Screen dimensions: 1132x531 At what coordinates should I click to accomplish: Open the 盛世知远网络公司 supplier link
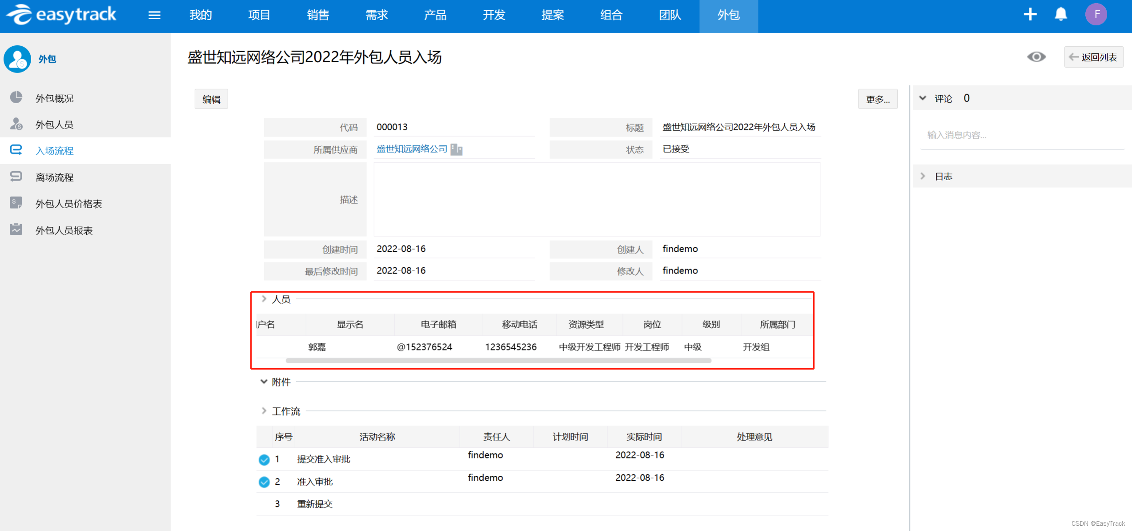(412, 149)
